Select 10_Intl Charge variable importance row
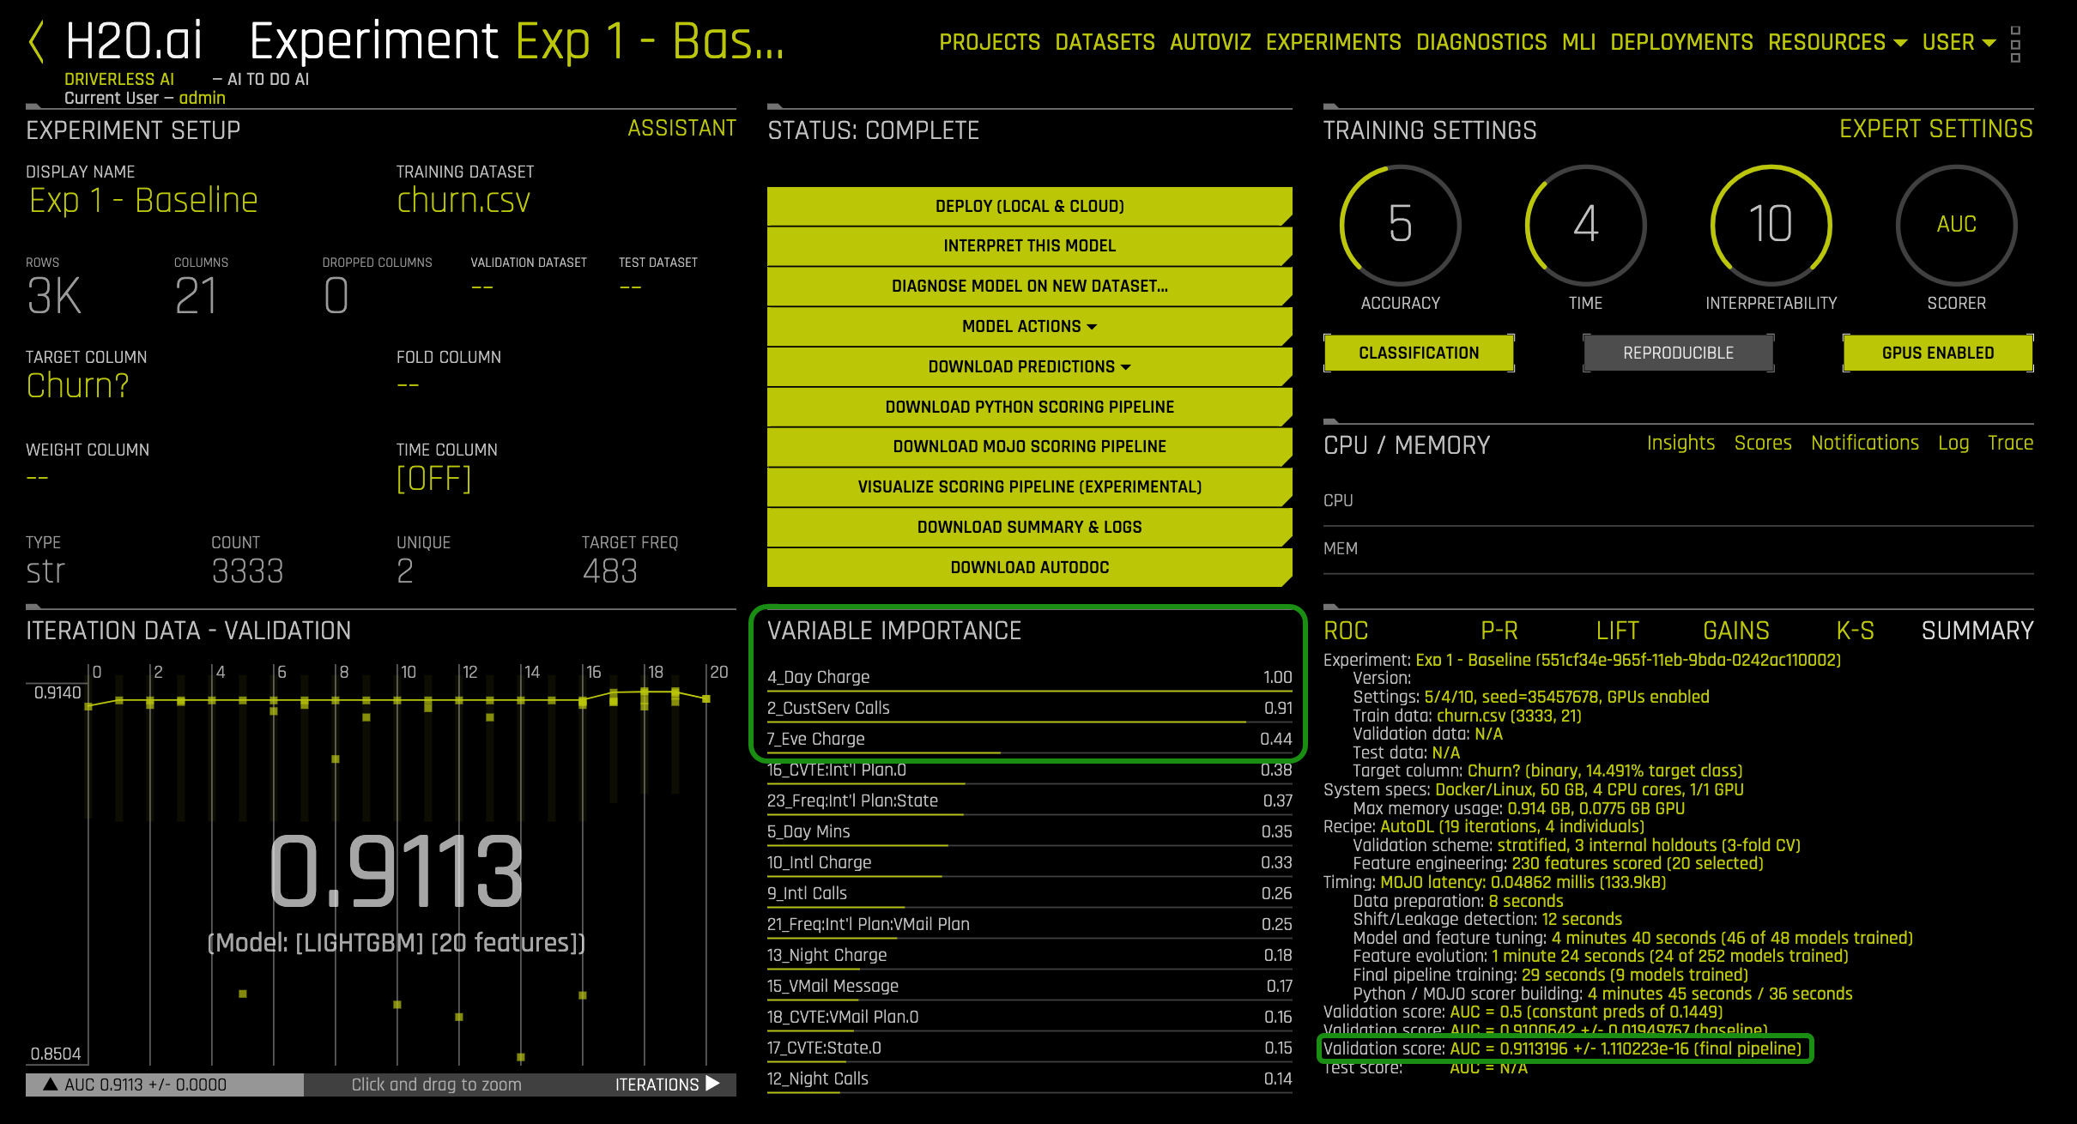 coord(1029,862)
